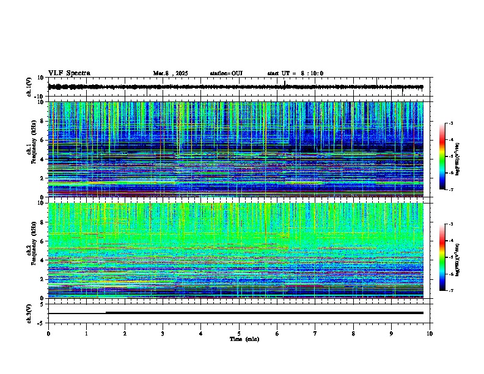Click time axis tick label "6"

click(x=277, y=334)
